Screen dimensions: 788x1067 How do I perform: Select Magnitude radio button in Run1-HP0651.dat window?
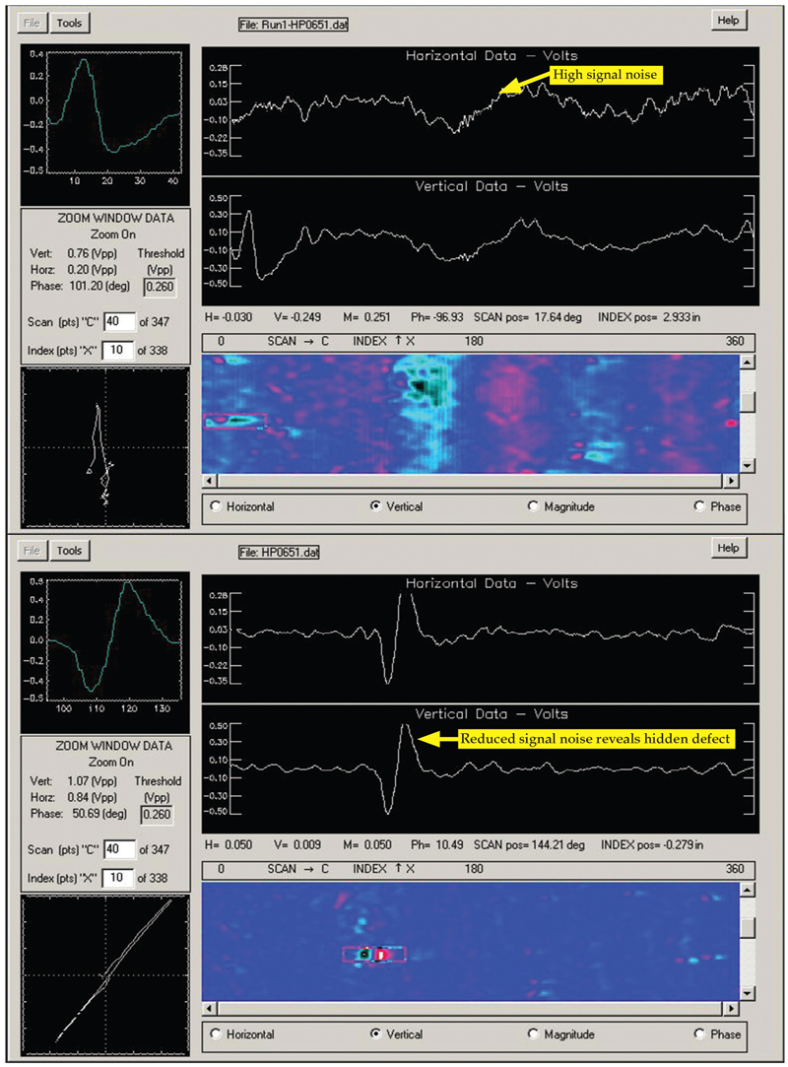(x=534, y=506)
